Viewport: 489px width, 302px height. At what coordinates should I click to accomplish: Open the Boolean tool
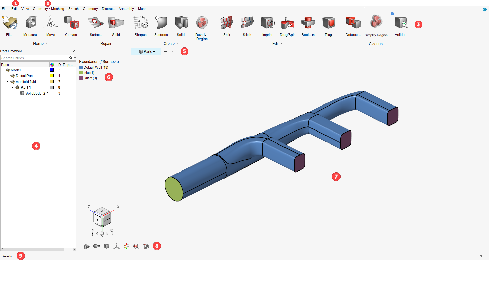coord(308,26)
